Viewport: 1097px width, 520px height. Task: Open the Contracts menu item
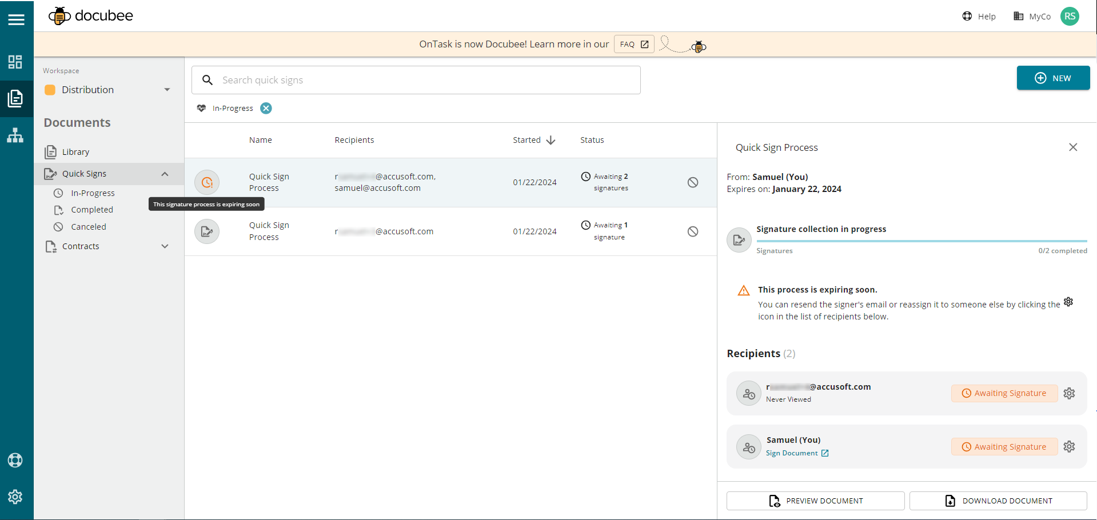(x=81, y=246)
